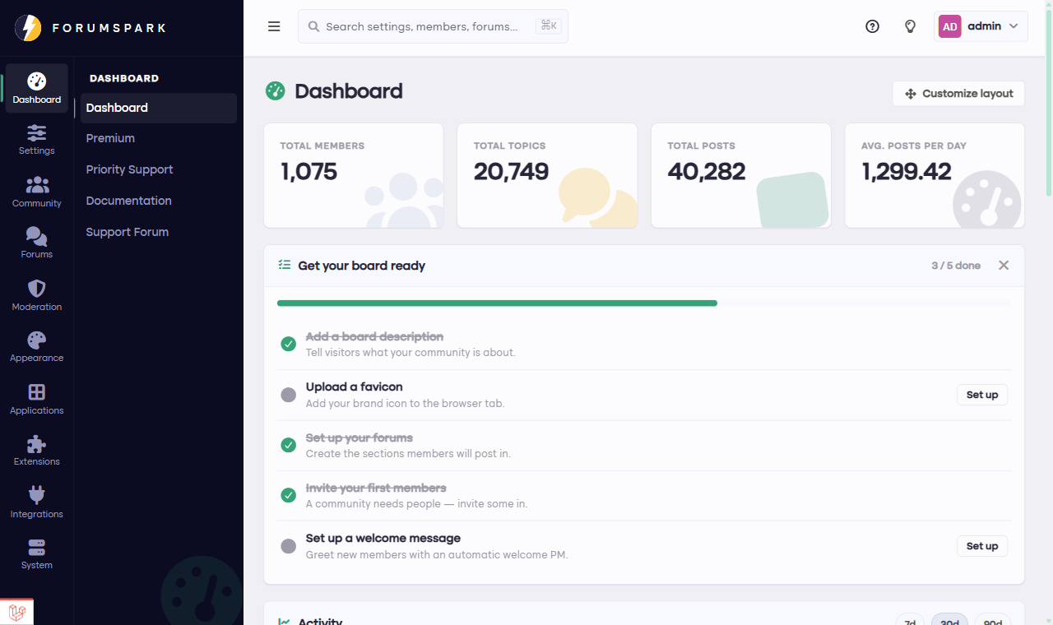Click the Avg. Posts Per Day card
This screenshot has height=625, width=1053.
click(x=935, y=175)
